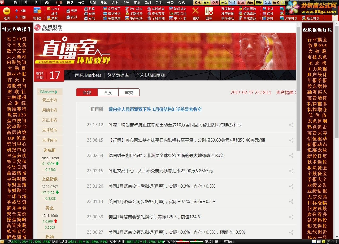Open 短线票池 in the toolbar

[247, 14]
